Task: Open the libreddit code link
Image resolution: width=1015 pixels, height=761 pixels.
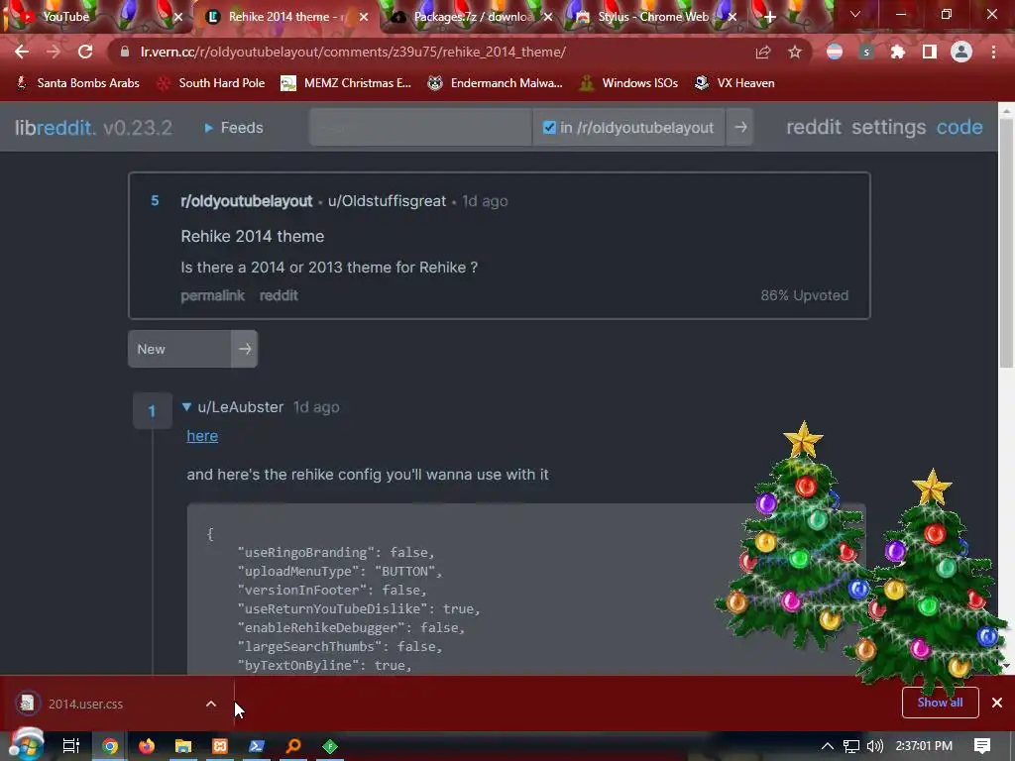Action: pyautogui.click(x=959, y=128)
